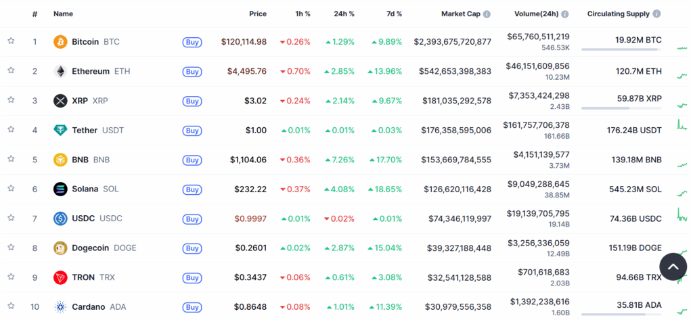Star Bitcoin to add to watchlist
The width and height of the screenshot is (693, 320).
pos(11,41)
